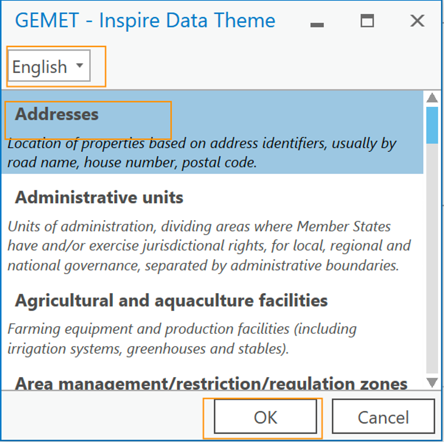Screen dimensions: 444x442
Task: Dismiss the dialog using Cancel
Action: pos(383,417)
